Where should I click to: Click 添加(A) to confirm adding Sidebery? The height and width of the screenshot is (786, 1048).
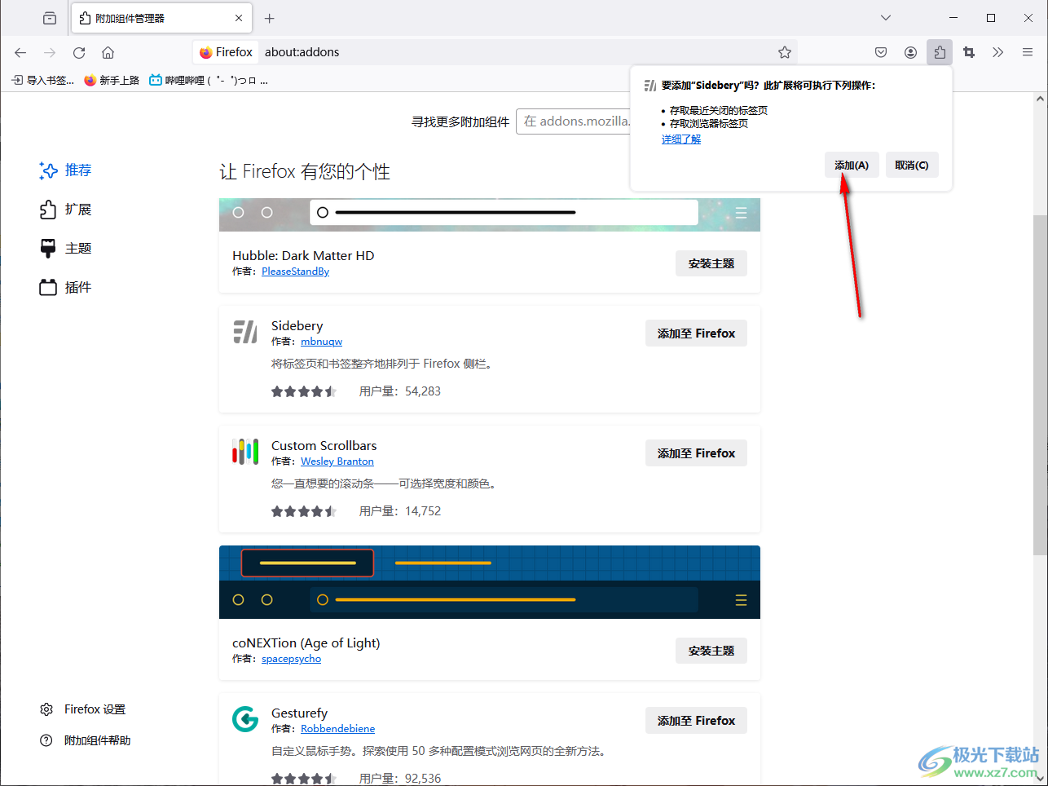tap(852, 166)
